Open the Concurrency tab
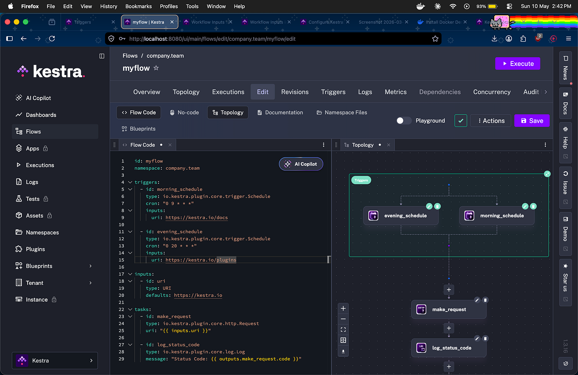578x375 pixels. click(492, 92)
